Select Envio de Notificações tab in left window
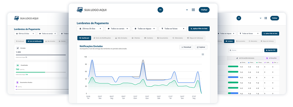Viewport: 293px width, 107px height. click(35, 41)
